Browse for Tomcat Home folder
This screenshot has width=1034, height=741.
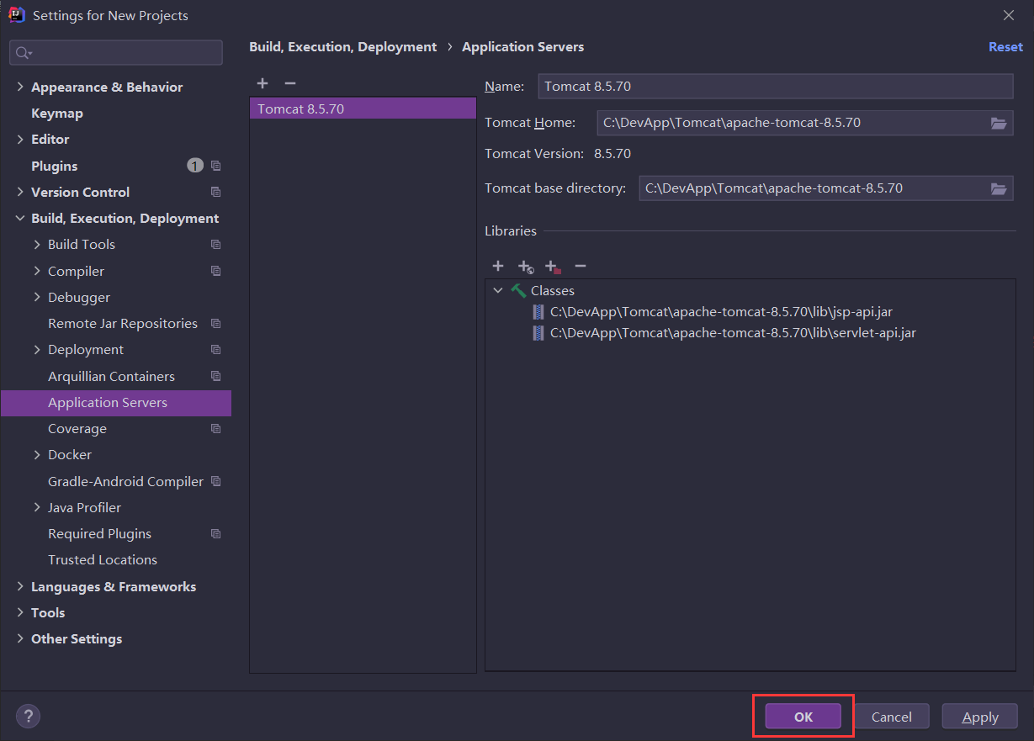(x=998, y=123)
